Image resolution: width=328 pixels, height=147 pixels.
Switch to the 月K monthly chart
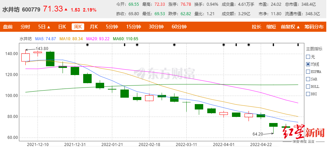(x=94, y=27)
